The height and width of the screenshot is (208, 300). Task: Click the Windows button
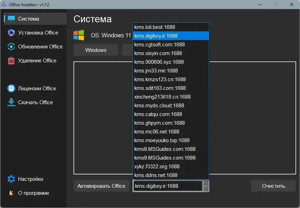96,50
